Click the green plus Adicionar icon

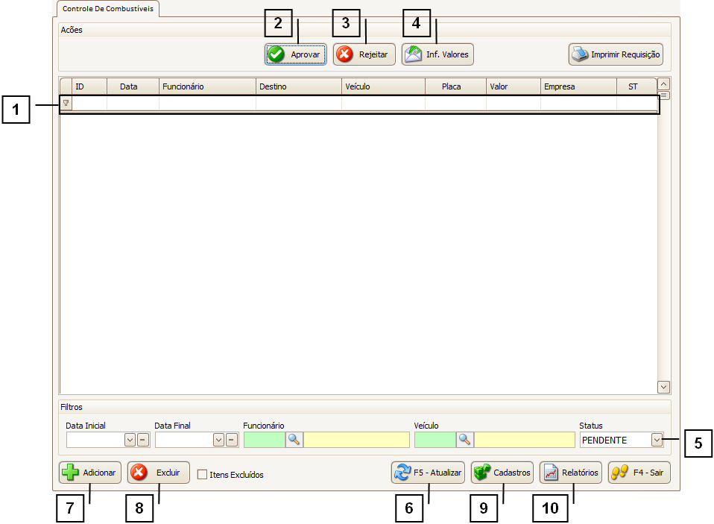coord(71,473)
